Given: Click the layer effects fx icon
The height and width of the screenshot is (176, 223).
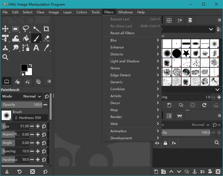Looking at the screenshot, I should [174, 143].
